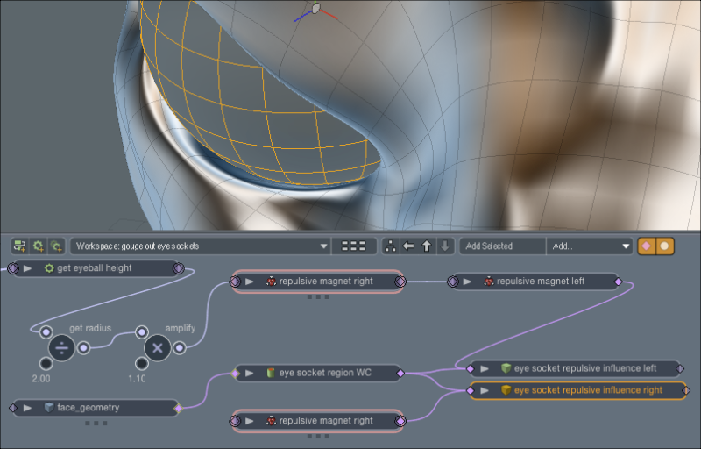
Task: Expand the eye socket region WC node
Action: pos(250,373)
